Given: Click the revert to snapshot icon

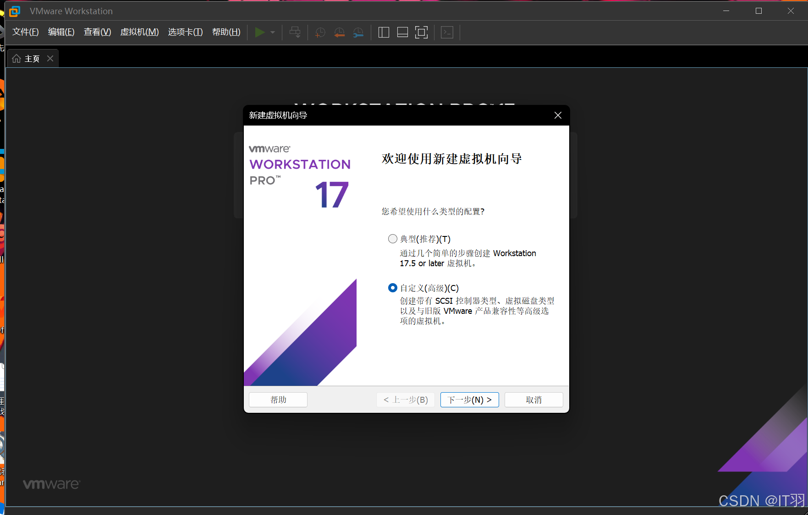Looking at the screenshot, I should (339, 32).
